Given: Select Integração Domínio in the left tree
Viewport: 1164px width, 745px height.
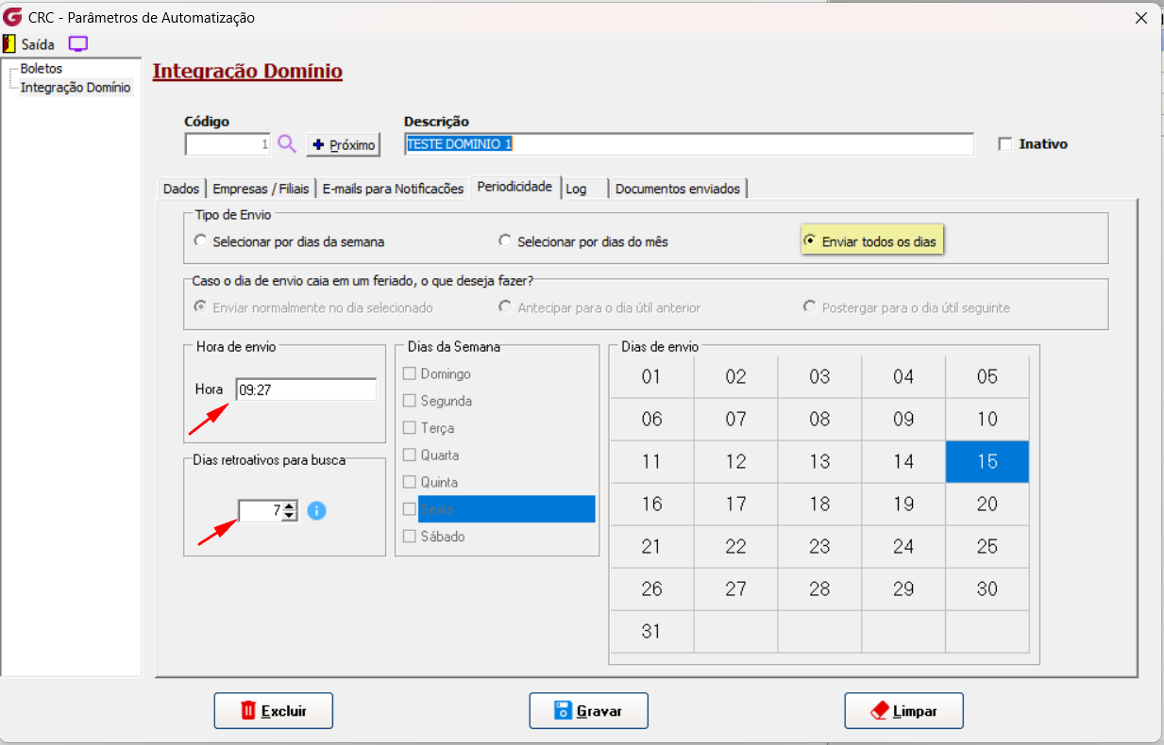Looking at the screenshot, I should pos(76,88).
